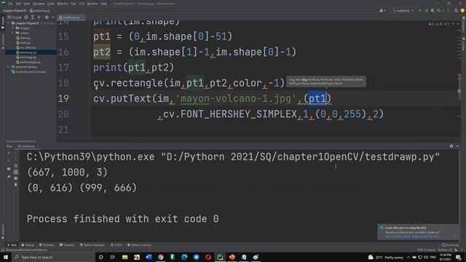Open the Navigate menu
466x262 pixels.
tap(39, 4)
